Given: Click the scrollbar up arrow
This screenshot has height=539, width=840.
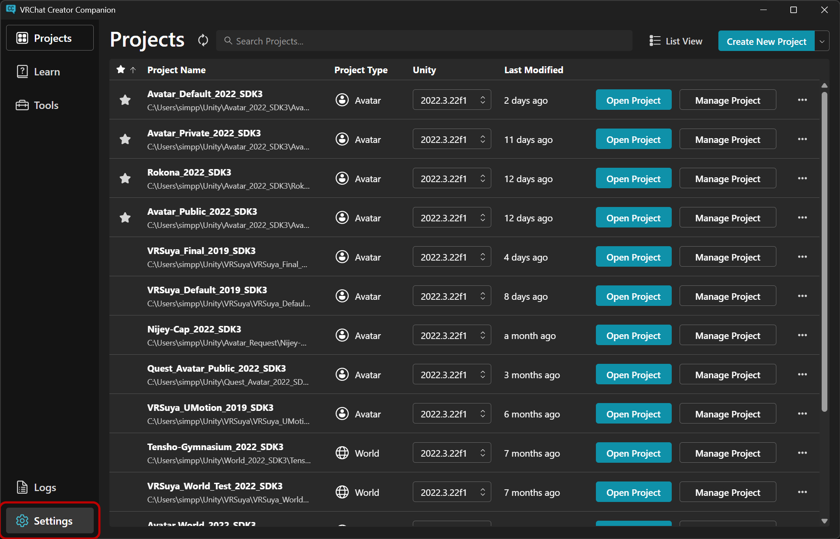Looking at the screenshot, I should (x=824, y=85).
